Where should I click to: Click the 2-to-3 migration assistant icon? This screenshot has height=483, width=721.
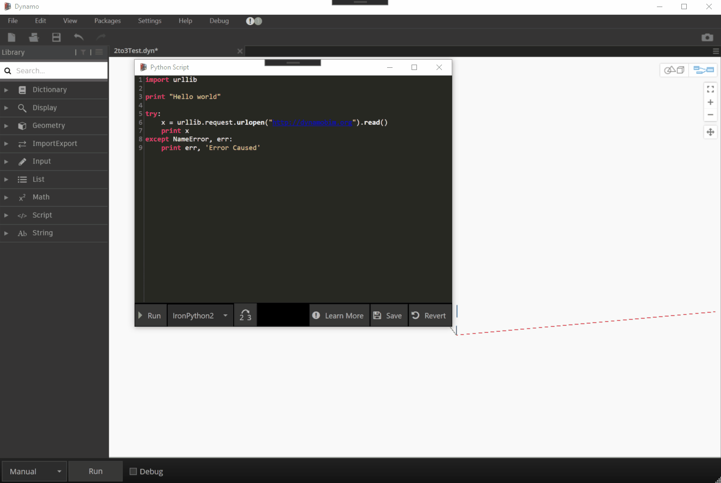click(x=245, y=315)
